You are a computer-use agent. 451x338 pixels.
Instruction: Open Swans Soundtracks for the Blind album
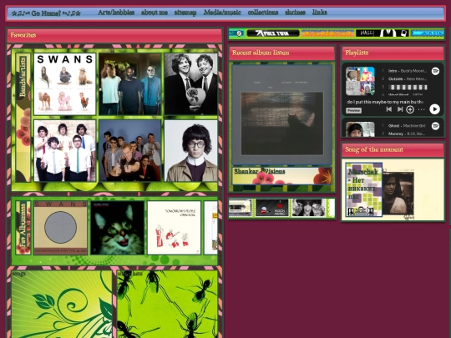(60, 228)
